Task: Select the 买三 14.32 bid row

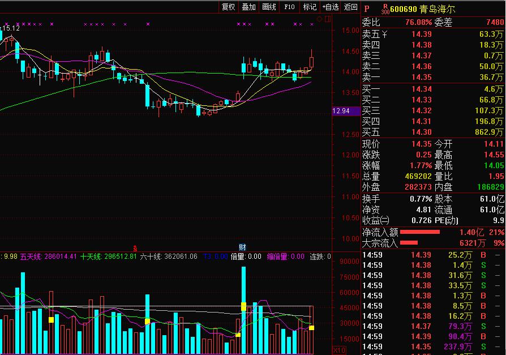Action: pyautogui.click(x=433, y=110)
